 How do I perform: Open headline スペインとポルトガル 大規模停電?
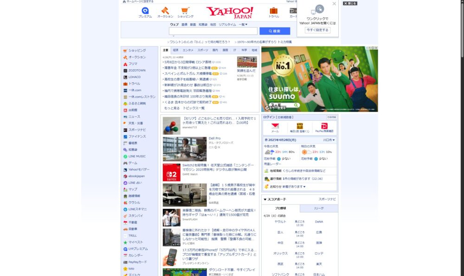coord(188,73)
